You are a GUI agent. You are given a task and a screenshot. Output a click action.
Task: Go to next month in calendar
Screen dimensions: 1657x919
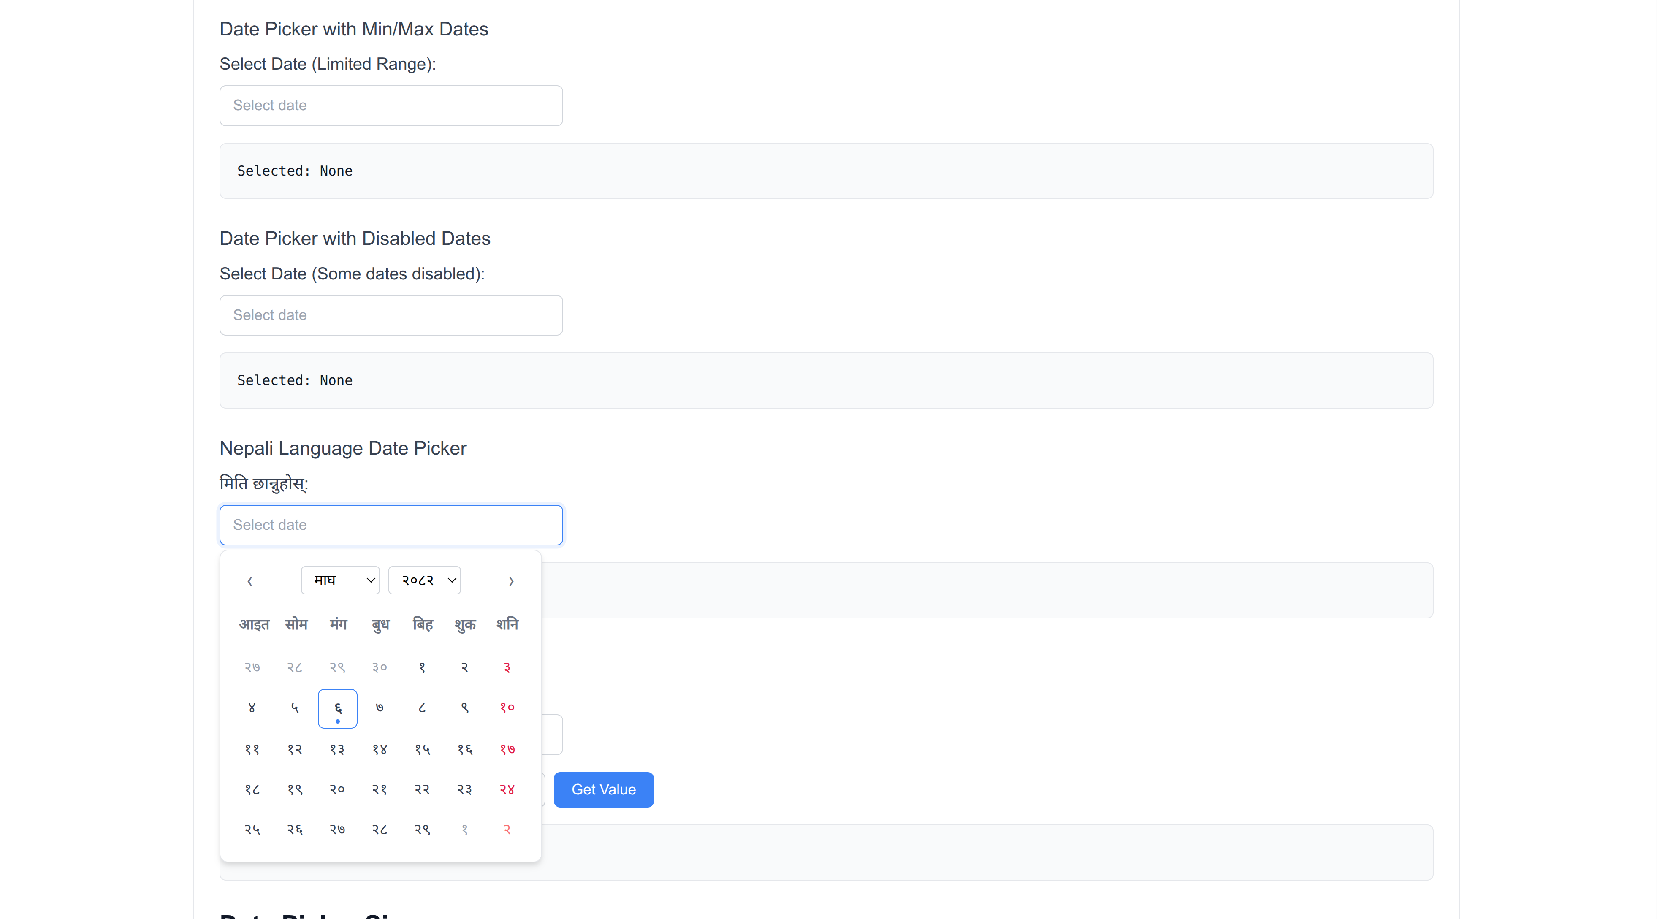[x=511, y=581]
